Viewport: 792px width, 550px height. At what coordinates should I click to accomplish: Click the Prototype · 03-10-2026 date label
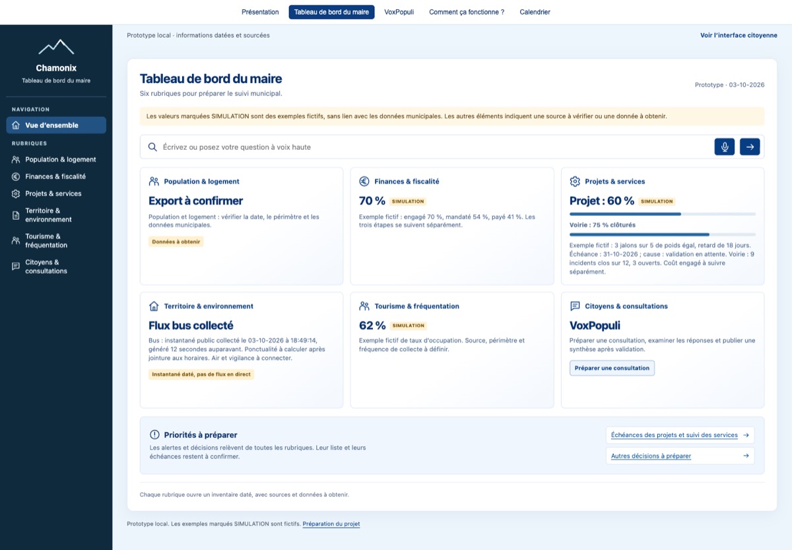729,85
